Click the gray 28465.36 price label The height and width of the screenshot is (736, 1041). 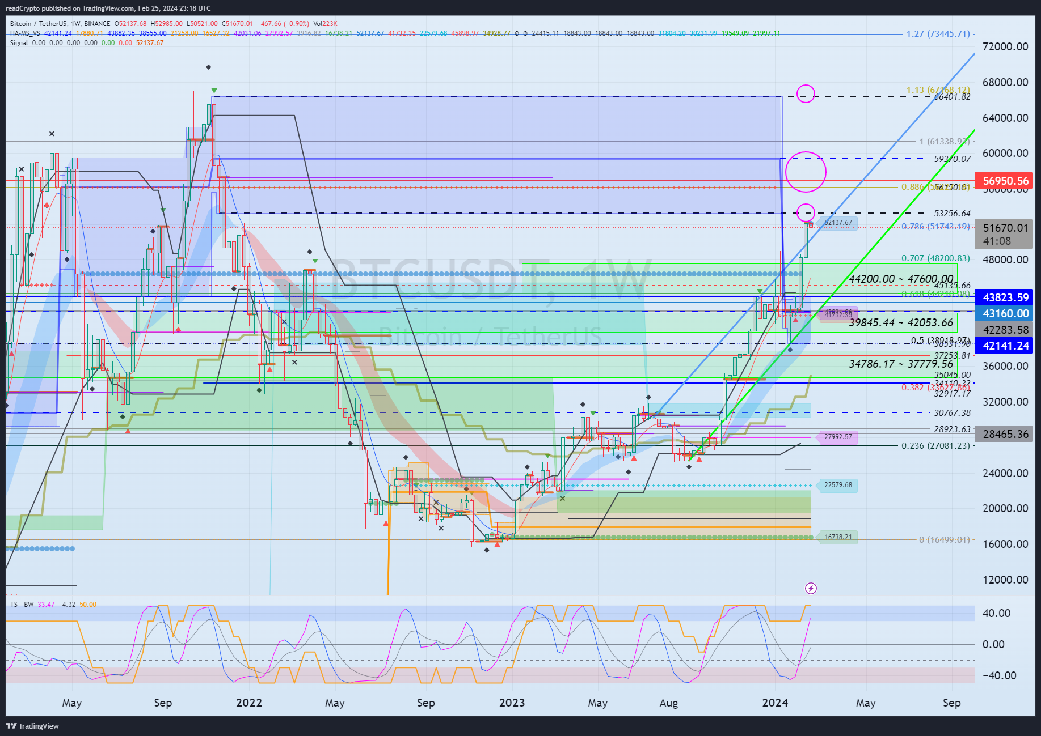(x=1005, y=434)
